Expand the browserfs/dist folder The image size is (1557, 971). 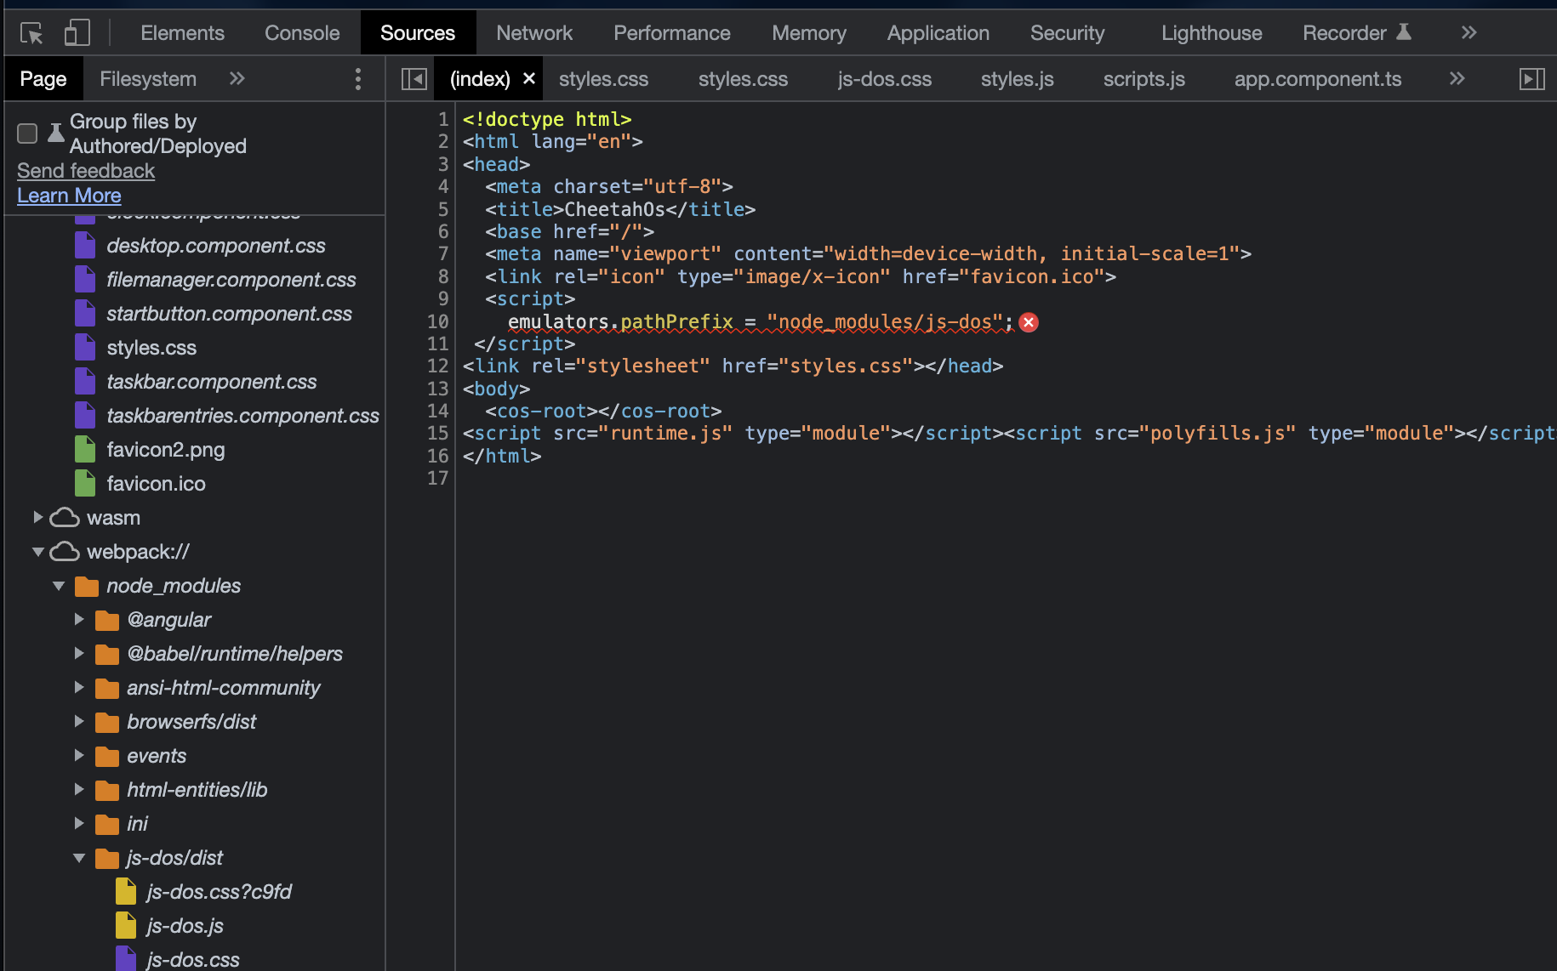79,721
